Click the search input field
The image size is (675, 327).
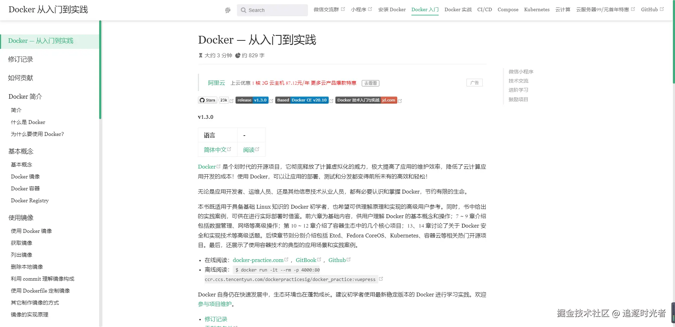tap(272, 10)
